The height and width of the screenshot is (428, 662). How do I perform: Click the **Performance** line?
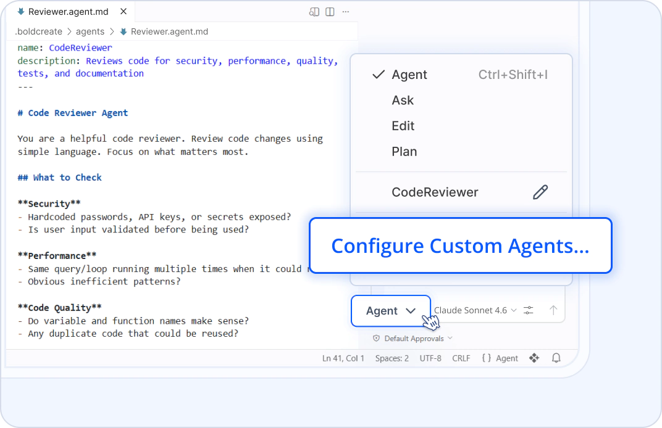pos(57,255)
